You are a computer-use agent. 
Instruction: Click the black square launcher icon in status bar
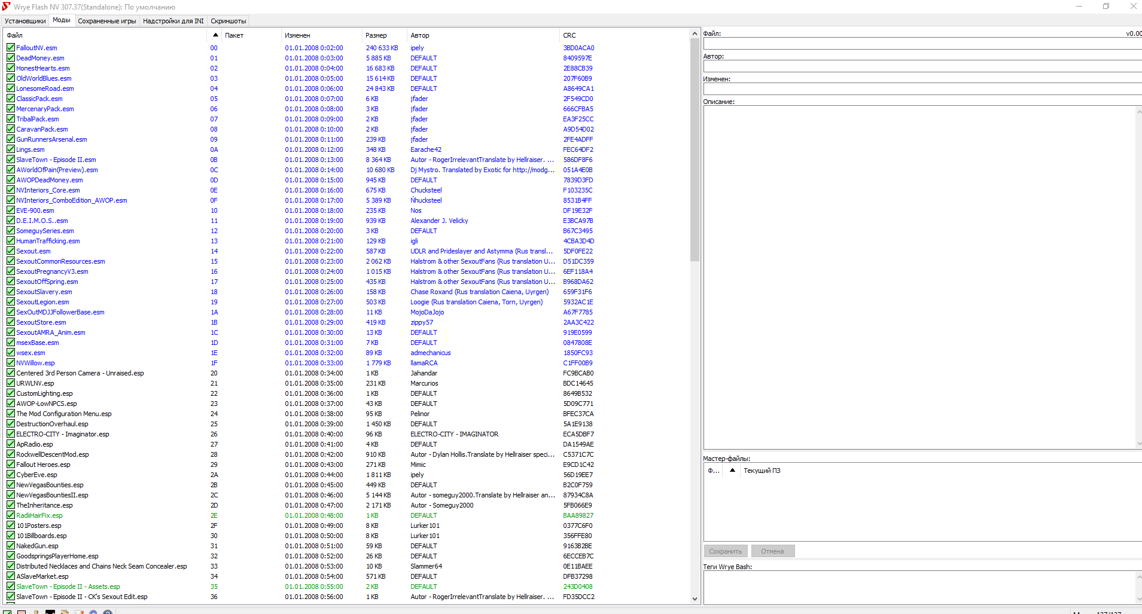[50, 612]
